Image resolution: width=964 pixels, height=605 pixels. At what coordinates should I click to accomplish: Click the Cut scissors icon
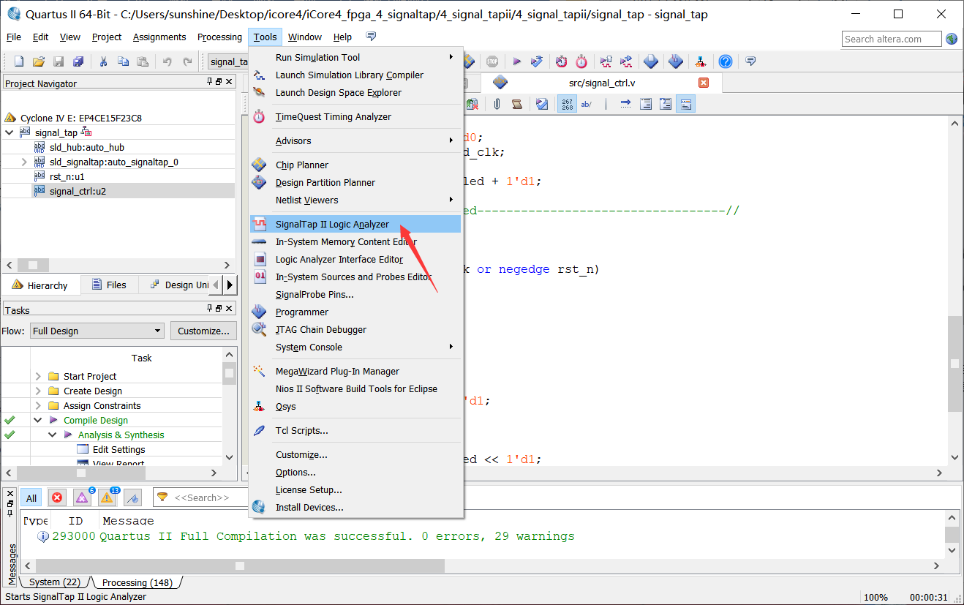(104, 62)
